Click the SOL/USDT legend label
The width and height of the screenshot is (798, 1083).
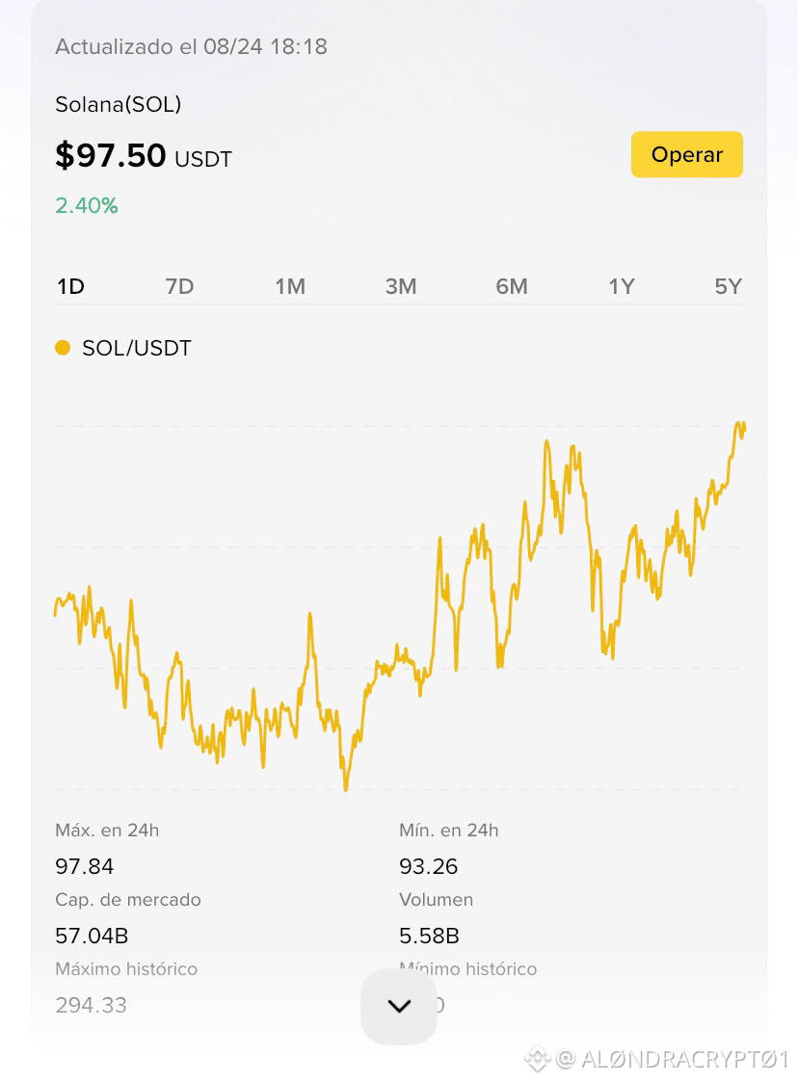(136, 348)
